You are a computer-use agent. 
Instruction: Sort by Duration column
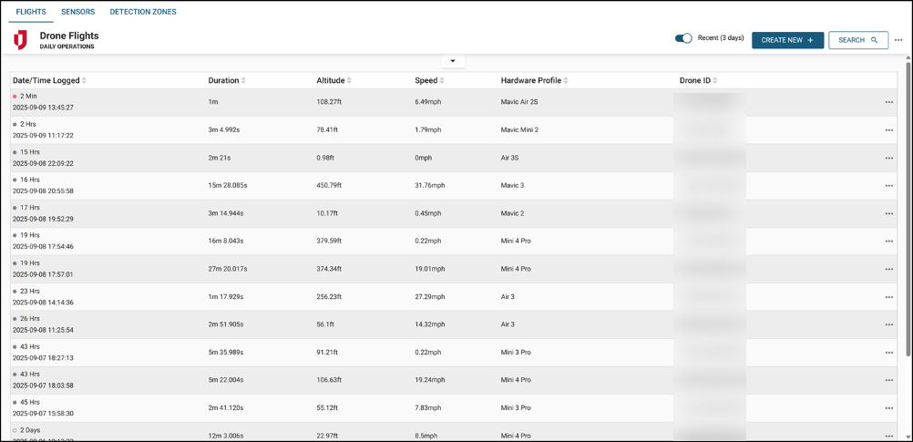click(226, 80)
